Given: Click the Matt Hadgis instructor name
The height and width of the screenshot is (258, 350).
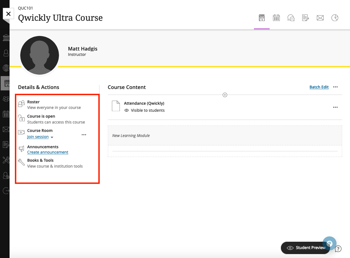Looking at the screenshot, I should tap(83, 49).
